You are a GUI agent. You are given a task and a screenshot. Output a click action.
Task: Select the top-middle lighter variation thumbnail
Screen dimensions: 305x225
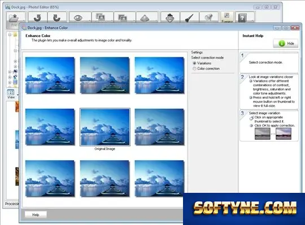(104, 76)
